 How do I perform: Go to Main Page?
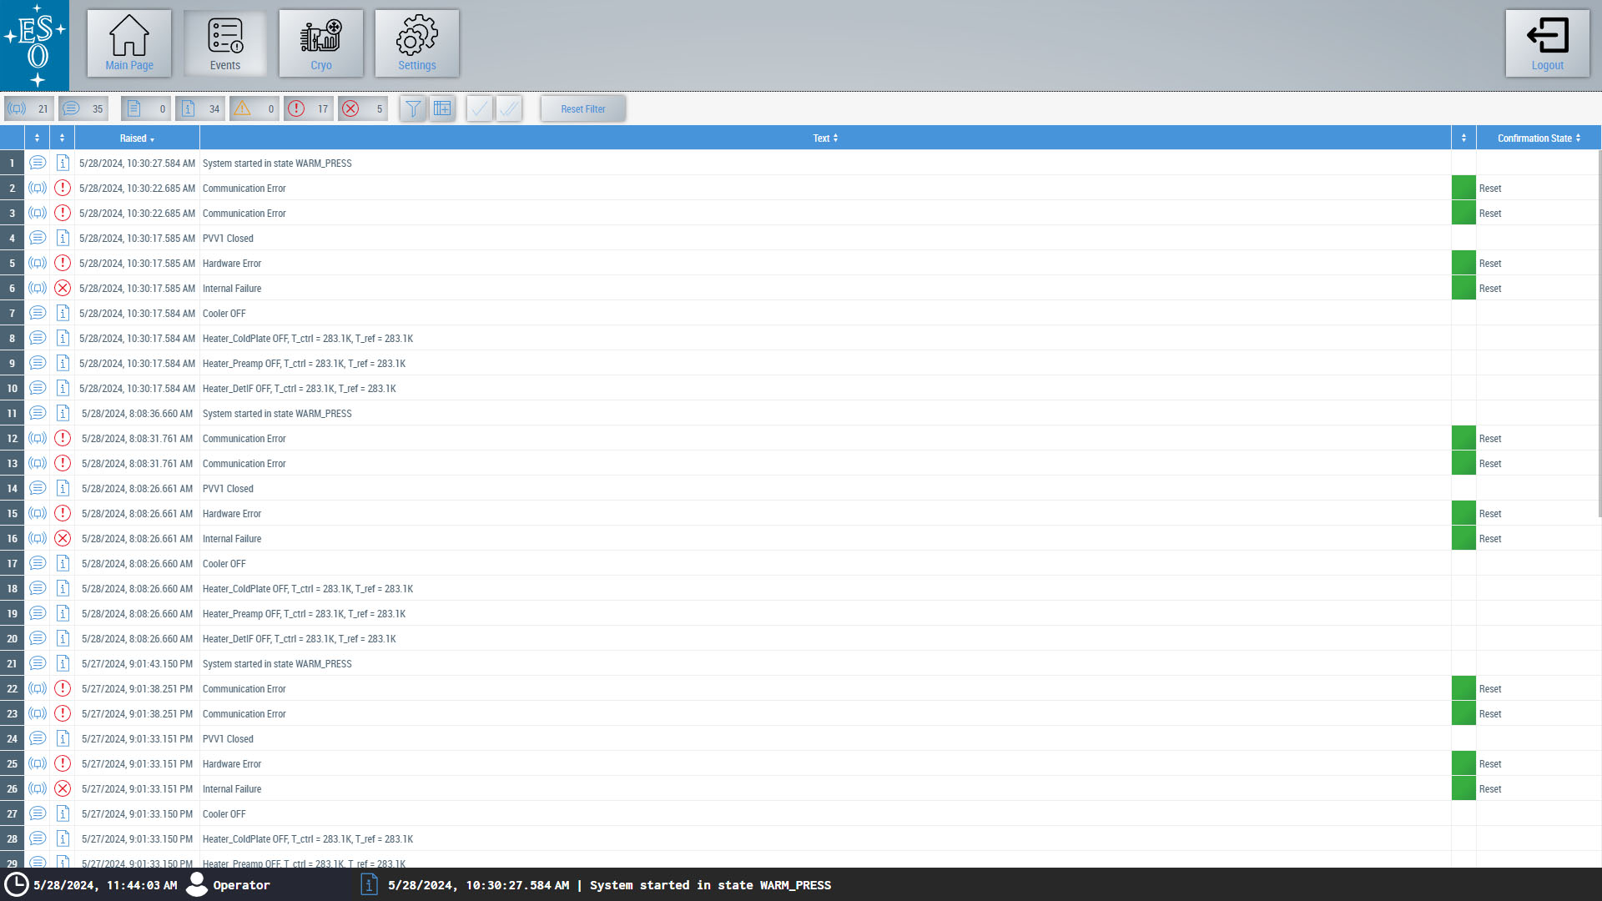(x=129, y=43)
